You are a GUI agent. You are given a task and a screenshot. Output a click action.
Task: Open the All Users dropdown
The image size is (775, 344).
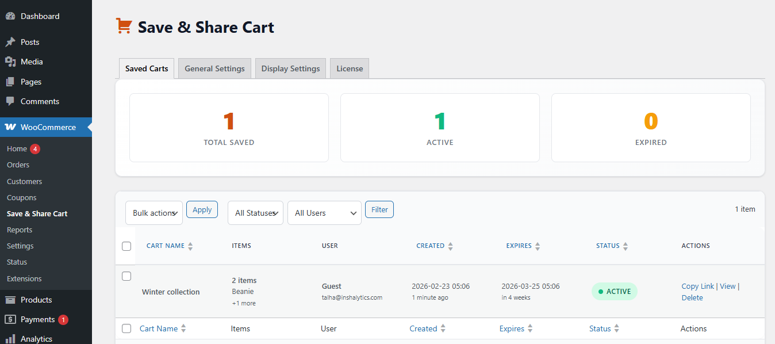point(324,213)
